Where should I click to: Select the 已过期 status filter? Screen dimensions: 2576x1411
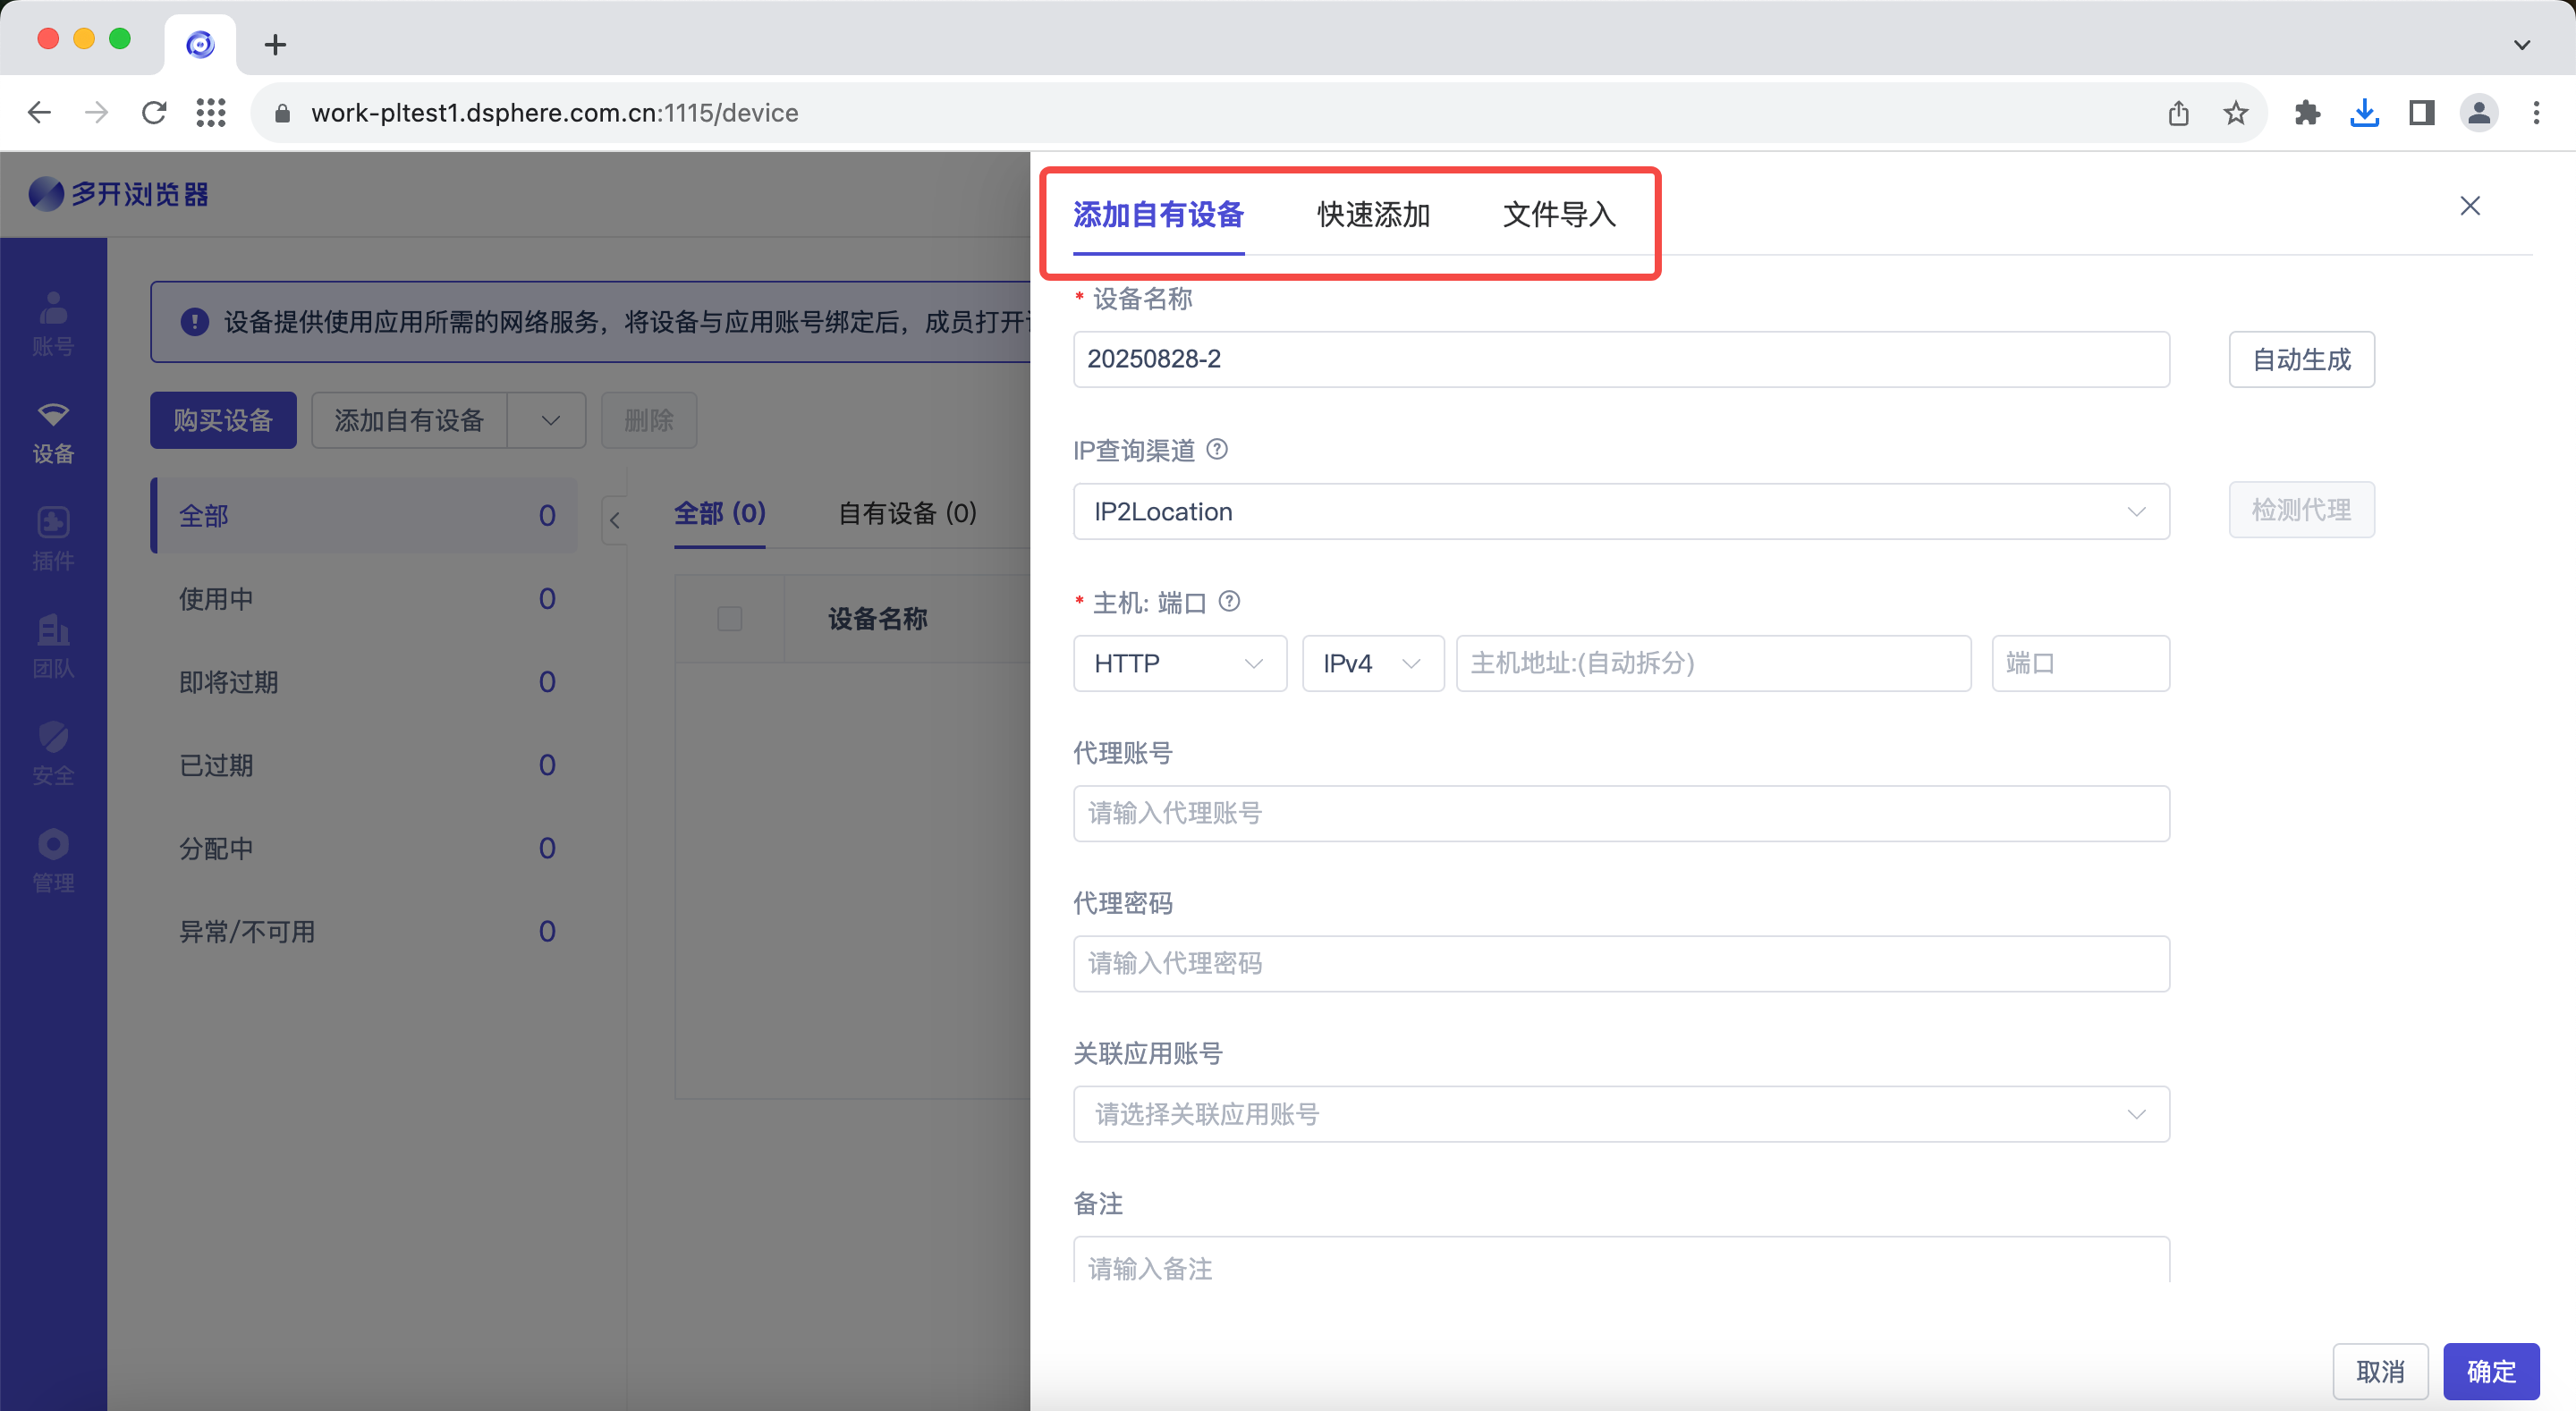364,764
